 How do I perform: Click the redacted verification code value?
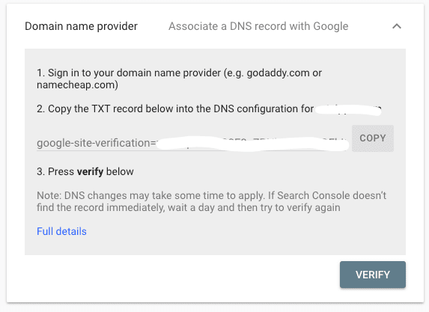(253, 143)
